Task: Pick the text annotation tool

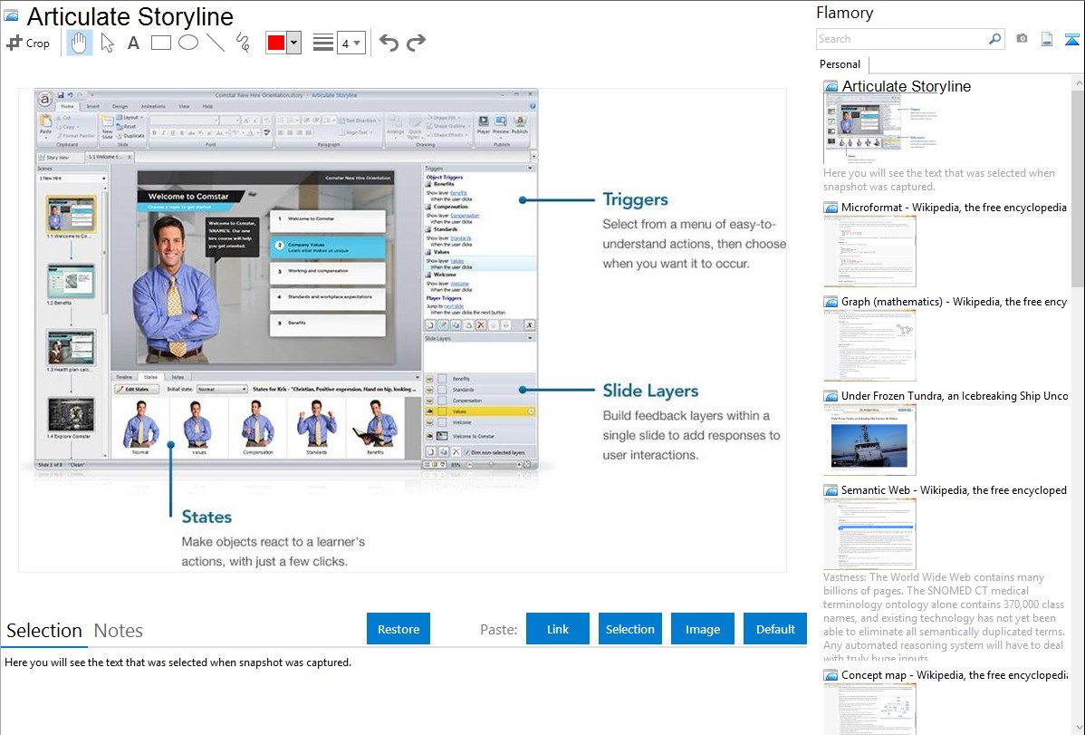Action: tap(133, 43)
